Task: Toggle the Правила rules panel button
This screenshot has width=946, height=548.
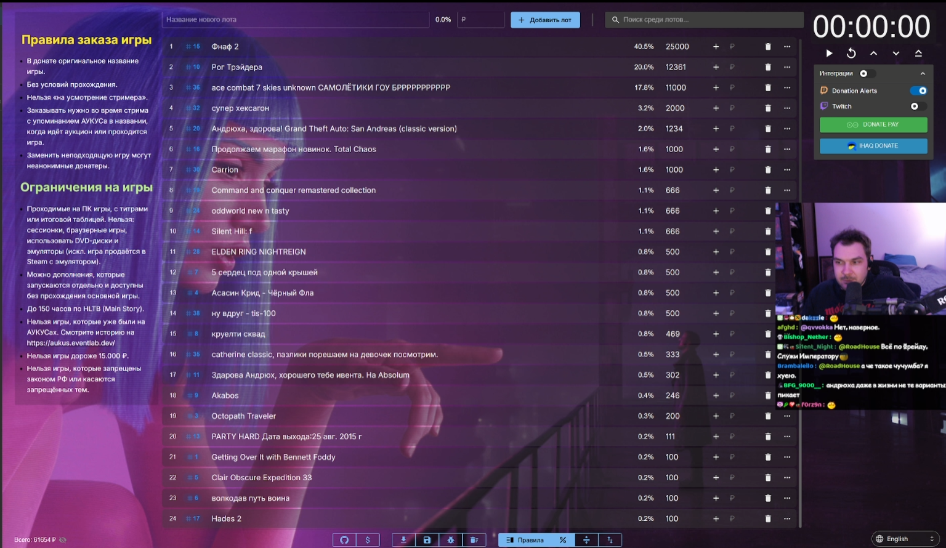Action: pos(525,540)
